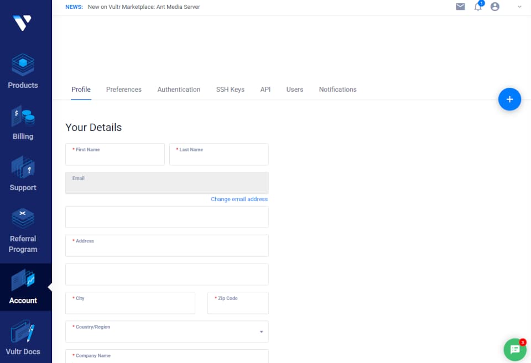Open the Referral Program page
Screen dimensions: 531x363
pos(23,230)
